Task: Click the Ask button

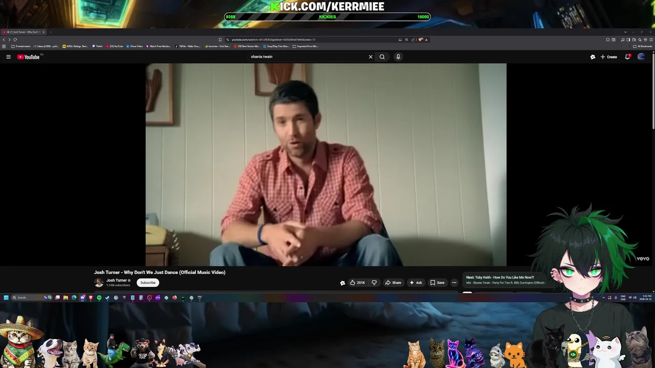Action: point(416,283)
